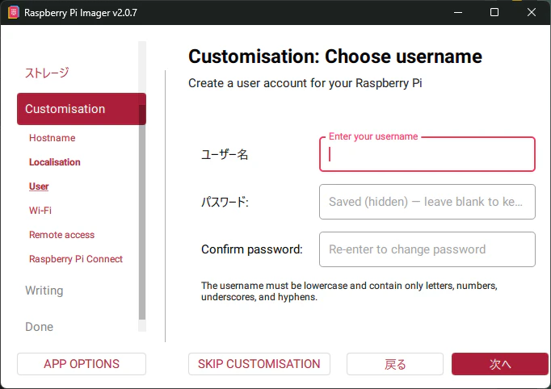
Task: Click the Raspberry Pi Imager title bar icon
Action: 14,12
